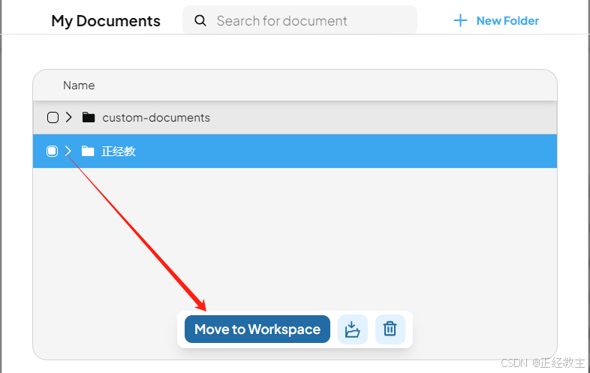Tick the custom-documents folder checkbox
The width and height of the screenshot is (590, 373).
[x=53, y=117]
